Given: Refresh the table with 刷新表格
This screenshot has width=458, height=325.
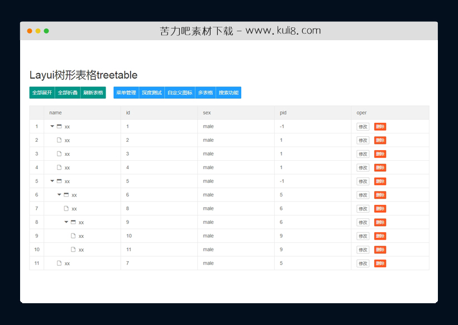Looking at the screenshot, I should coord(93,93).
